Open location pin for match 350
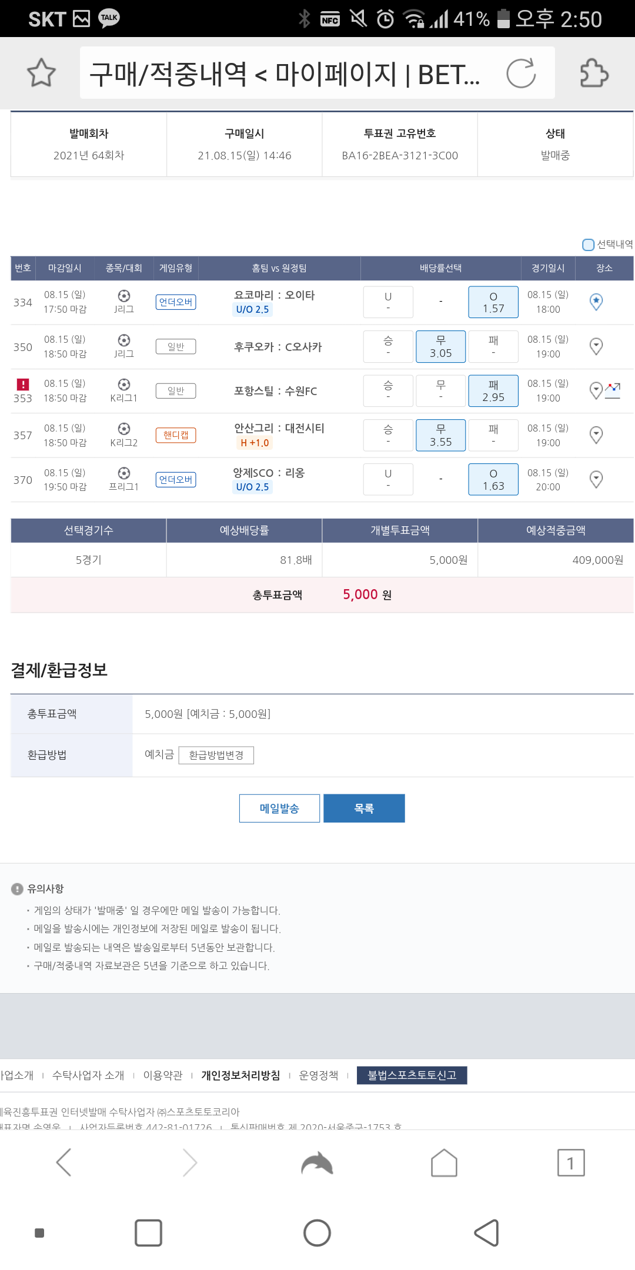Image resolution: width=635 pixels, height=1270 pixels. click(596, 346)
